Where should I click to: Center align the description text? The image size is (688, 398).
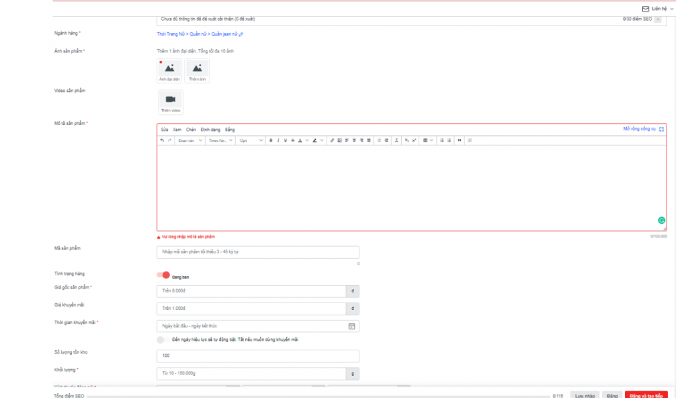pos(354,141)
